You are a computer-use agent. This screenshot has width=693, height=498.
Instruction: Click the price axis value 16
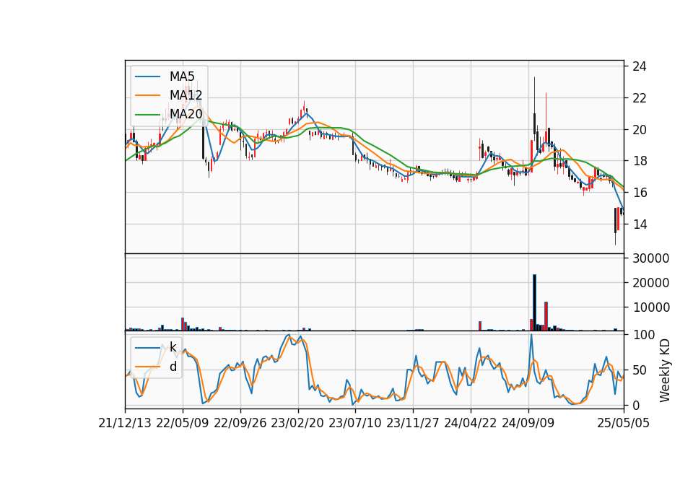(x=639, y=193)
